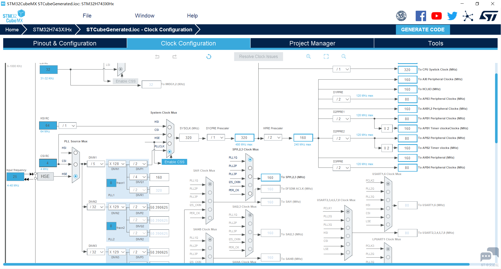The width and height of the screenshot is (501, 269).
Task: Click the zoom in magnifier icon
Action: (308, 56)
